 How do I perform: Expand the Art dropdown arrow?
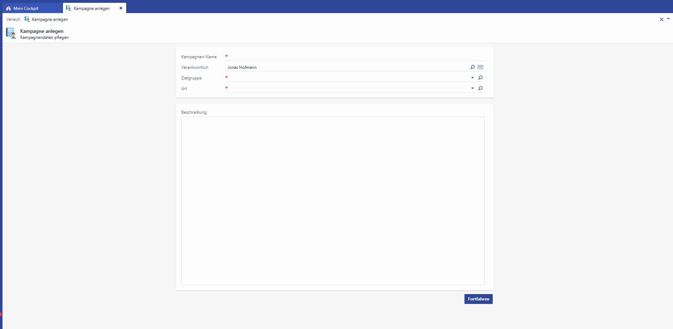click(x=472, y=88)
